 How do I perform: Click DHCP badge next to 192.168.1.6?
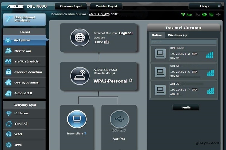194,72
